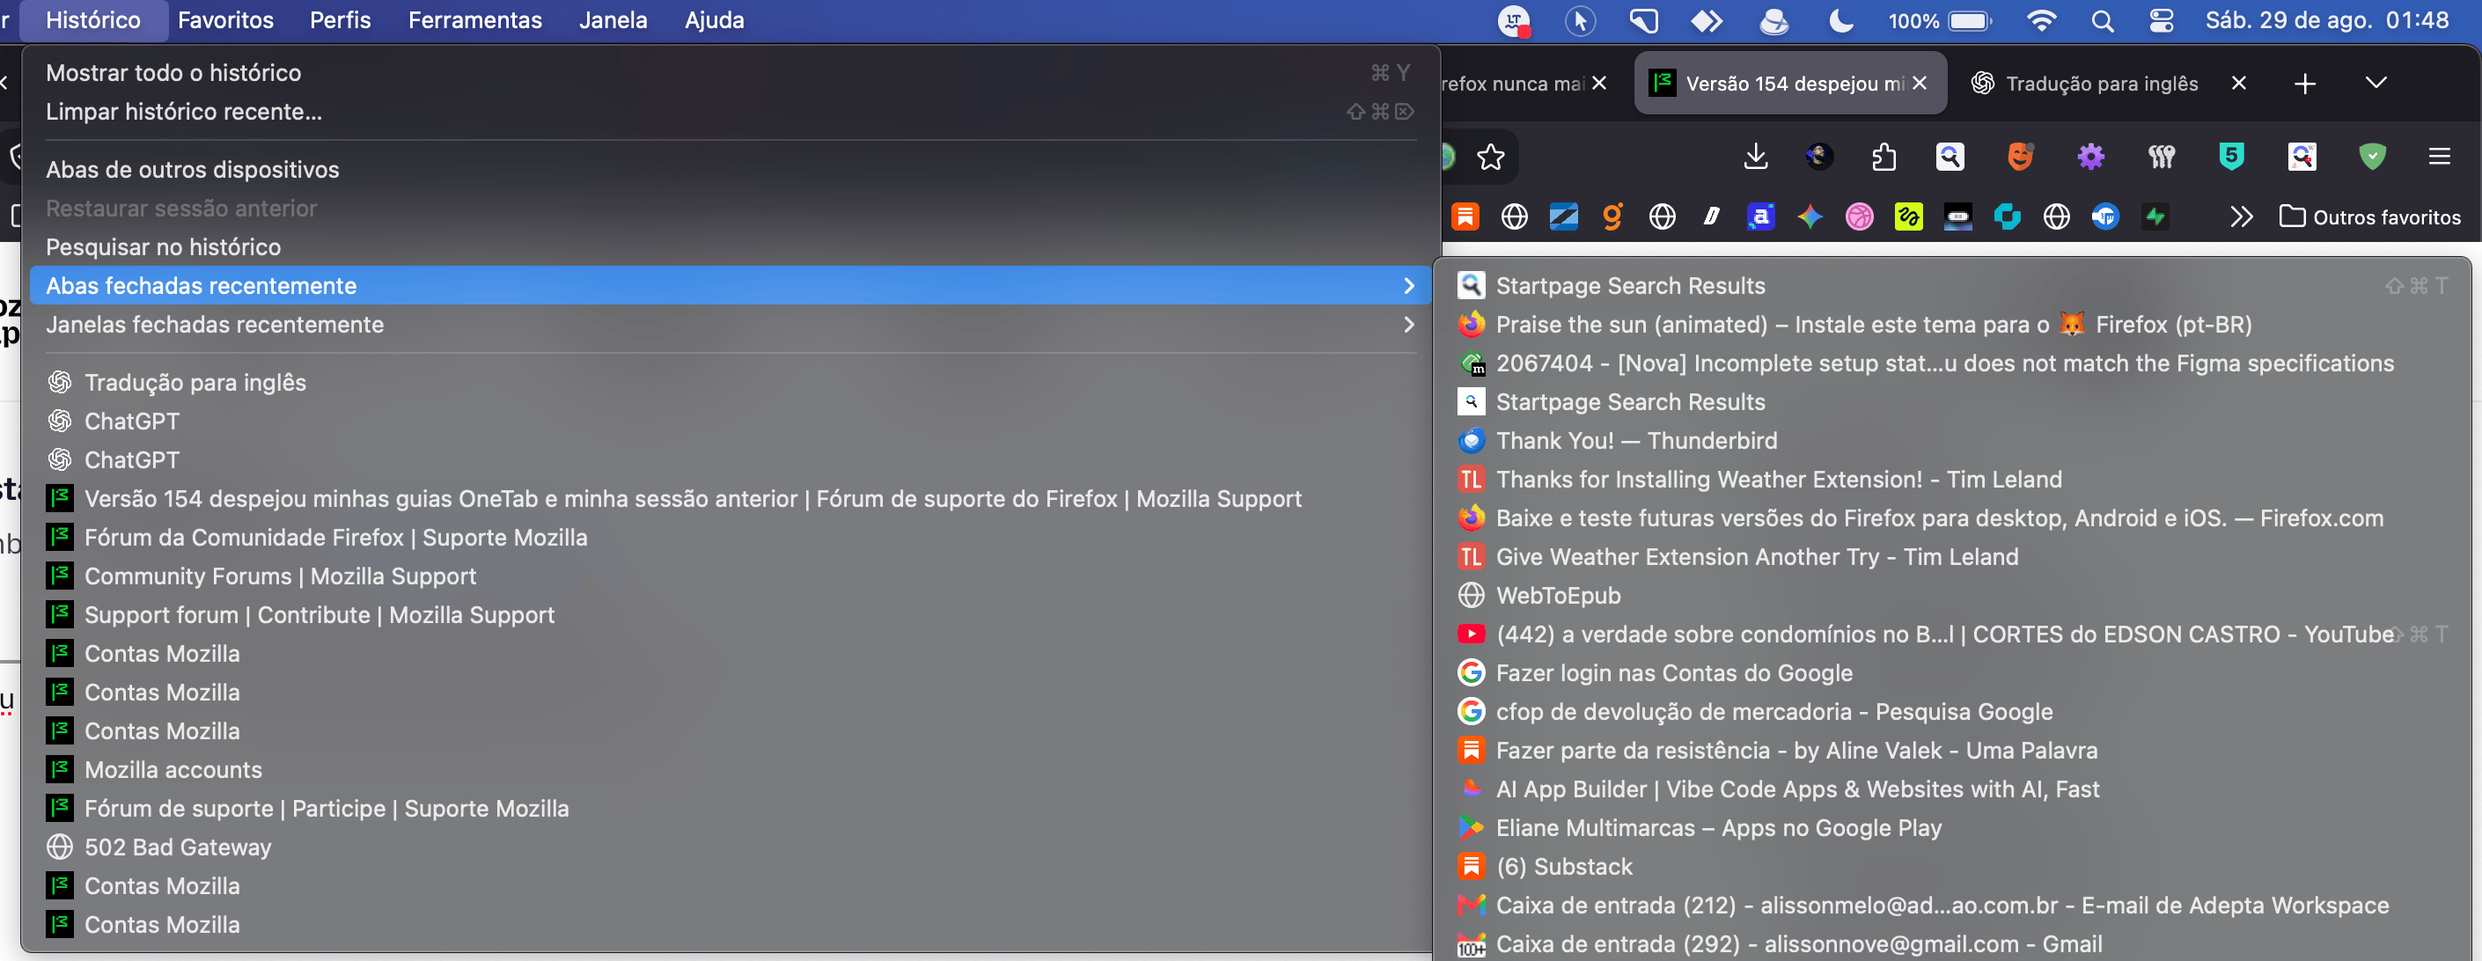Close the "Versão 154 despejou" tab
Viewport: 2482px width, 961px height.
click(1920, 84)
